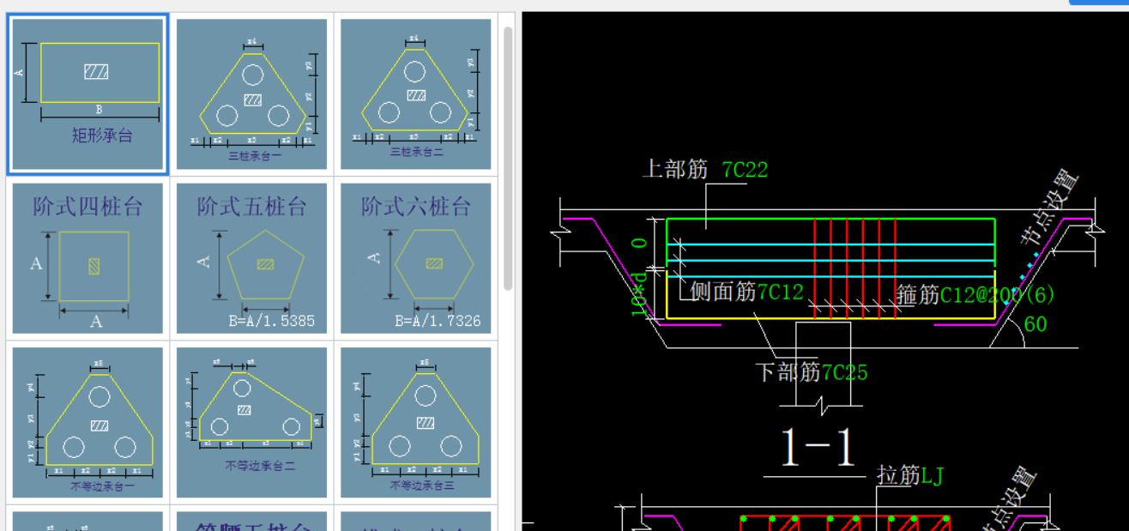Click the 上部筋 label text
This screenshot has height=531, width=1129.
675,169
